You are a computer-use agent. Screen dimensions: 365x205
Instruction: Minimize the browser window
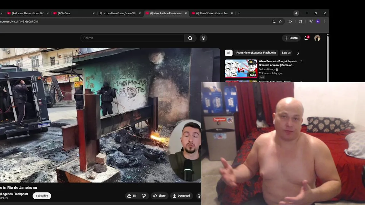pyautogui.click(x=307, y=13)
